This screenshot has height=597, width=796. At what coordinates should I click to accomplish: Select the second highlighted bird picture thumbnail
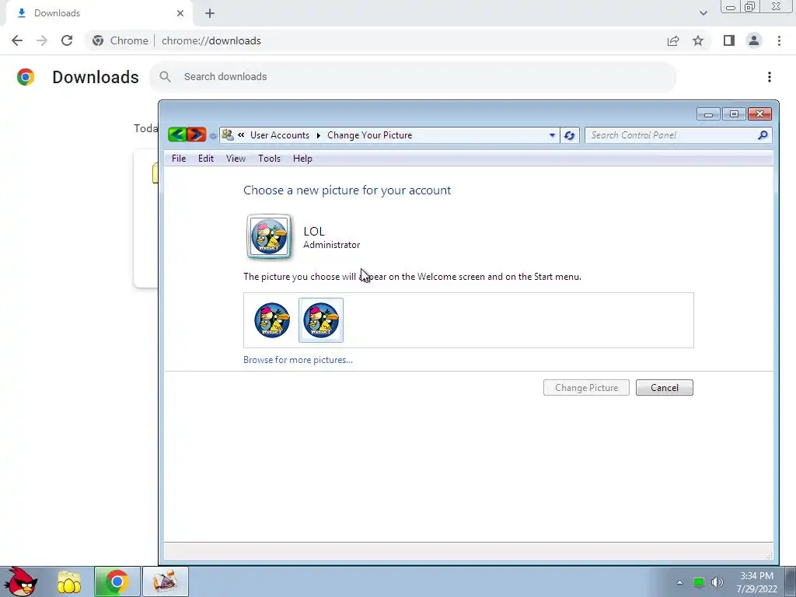click(321, 320)
